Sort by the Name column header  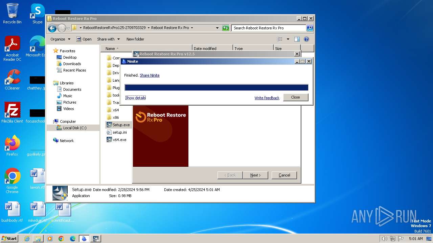[x=146, y=49]
